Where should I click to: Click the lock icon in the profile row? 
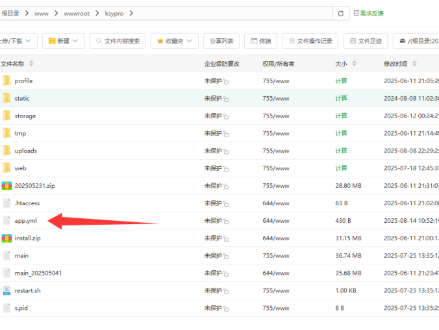click(226, 82)
